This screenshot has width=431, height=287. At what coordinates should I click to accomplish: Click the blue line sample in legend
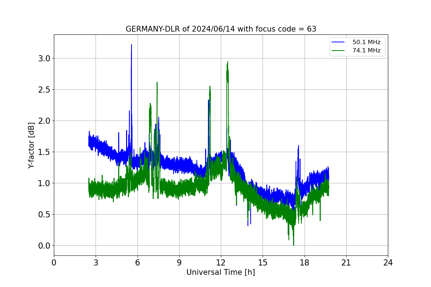click(339, 42)
